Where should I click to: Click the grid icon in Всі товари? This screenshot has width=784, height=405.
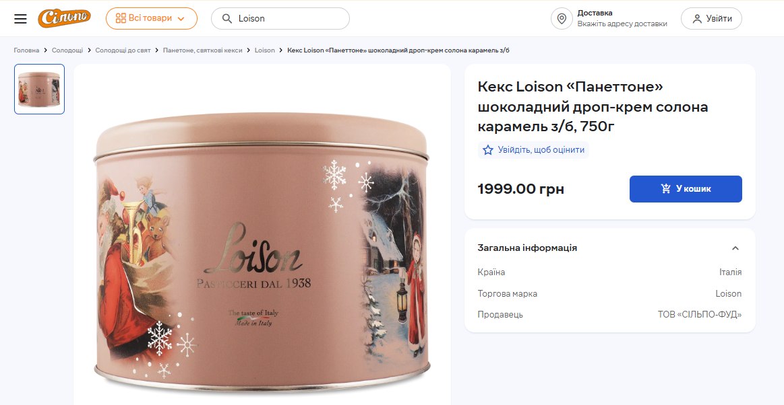121,18
